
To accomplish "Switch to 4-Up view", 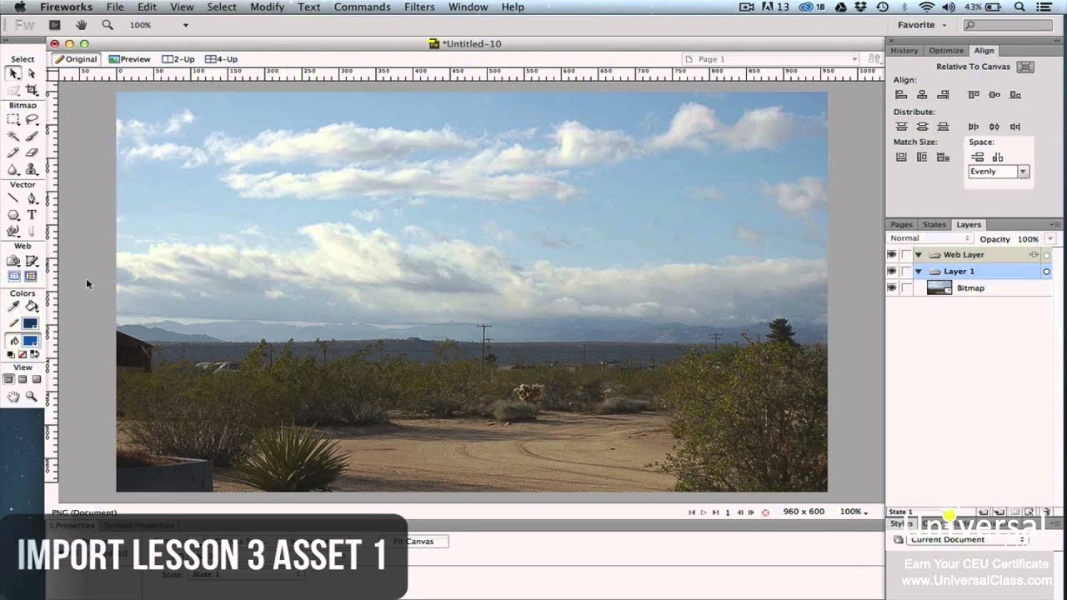I will coord(222,59).
